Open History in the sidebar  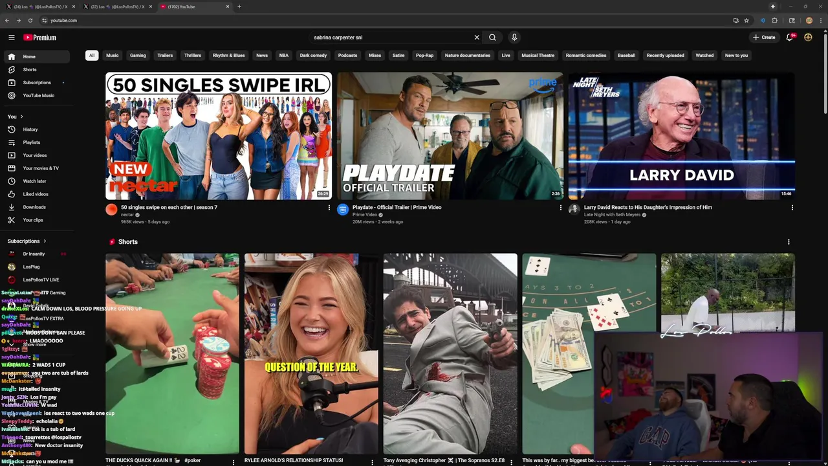click(x=36, y=129)
